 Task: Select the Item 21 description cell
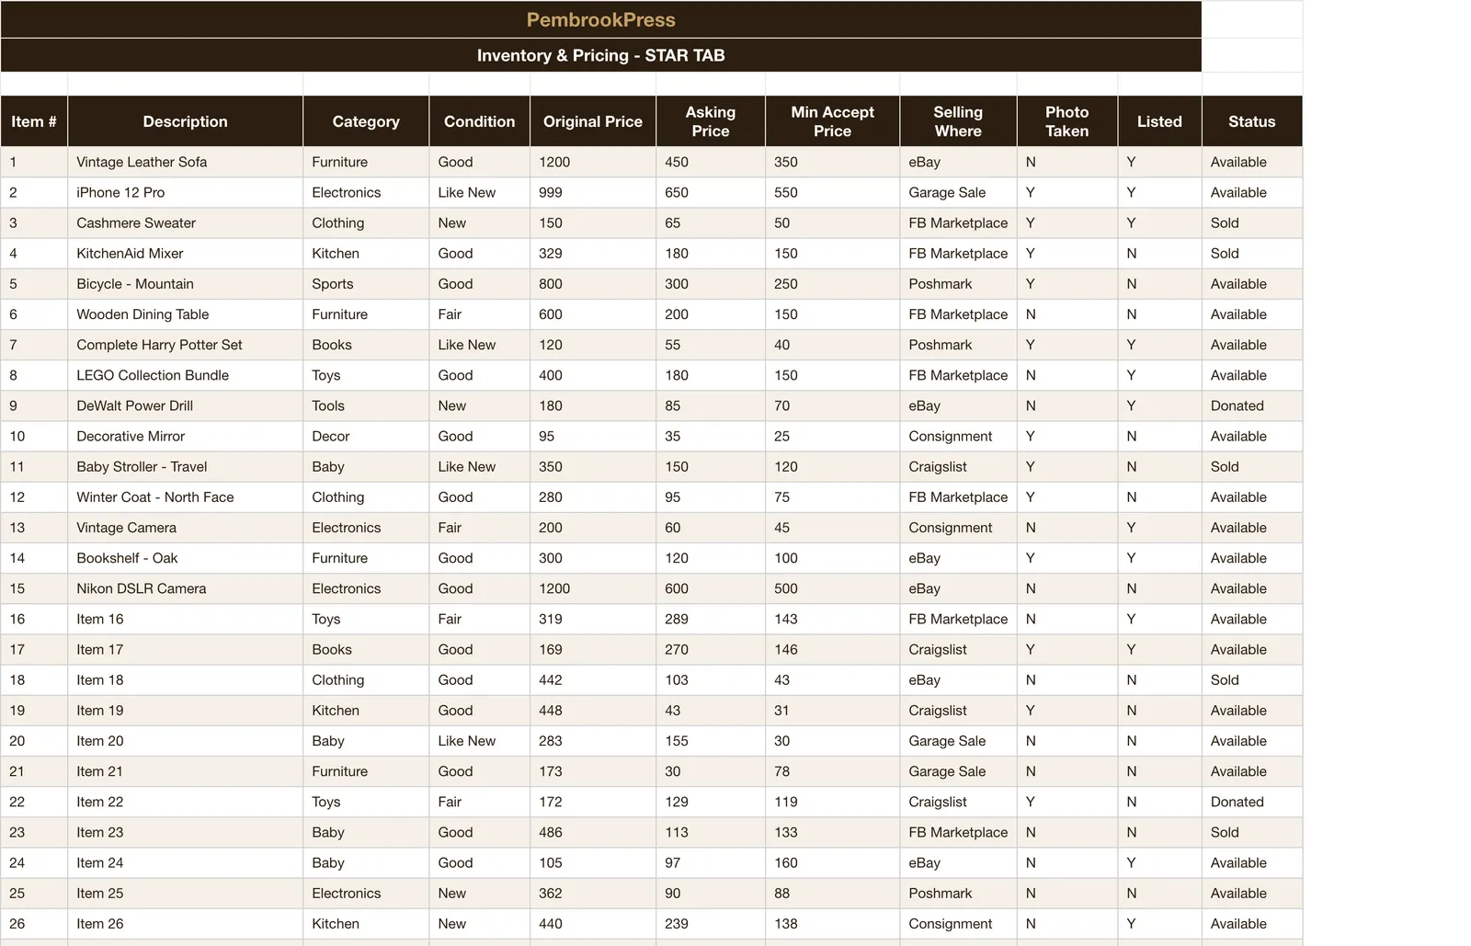(x=185, y=771)
